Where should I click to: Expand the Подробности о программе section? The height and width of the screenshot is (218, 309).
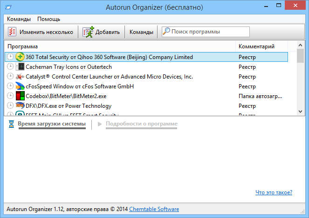tap(141, 124)
